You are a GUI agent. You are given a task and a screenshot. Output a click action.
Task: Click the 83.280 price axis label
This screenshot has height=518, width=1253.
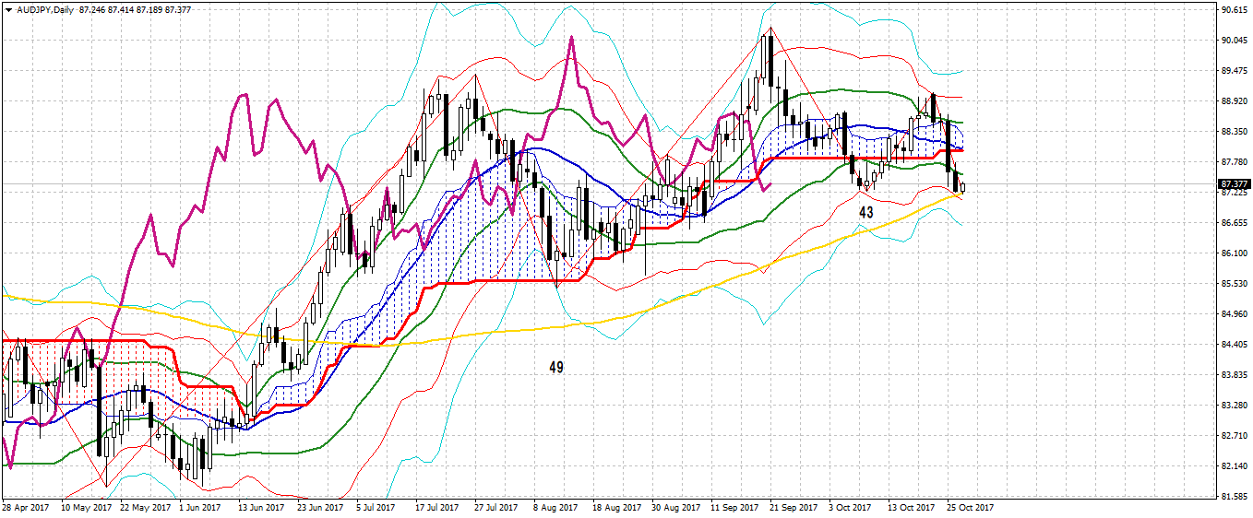click(1233, 406)
